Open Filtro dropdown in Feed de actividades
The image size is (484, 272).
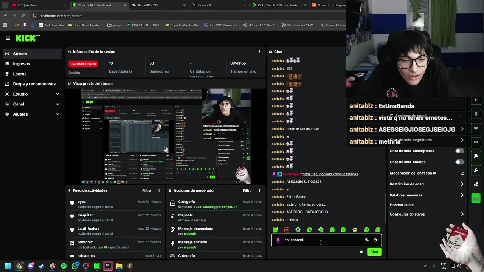pyautogui.click(x=146, y=190)
